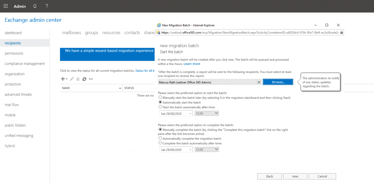Select Automatically start the batch

160,102
